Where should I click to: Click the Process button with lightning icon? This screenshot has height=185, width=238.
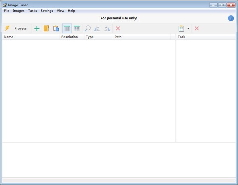[x=16, y=28]
